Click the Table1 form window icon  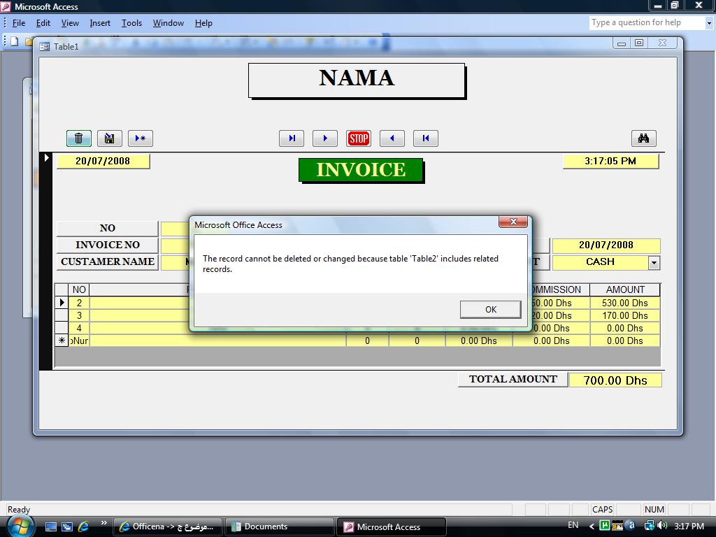(44, 47)
